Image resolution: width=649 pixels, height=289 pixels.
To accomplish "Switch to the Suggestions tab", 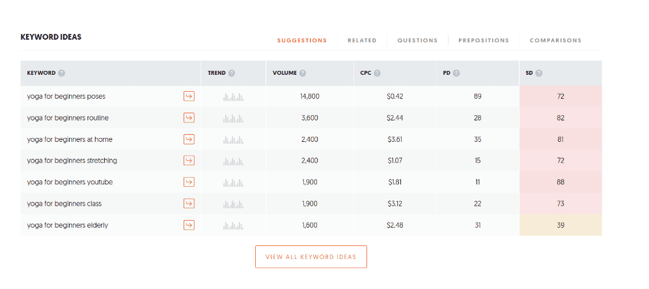I will click(x=302, y=40).
